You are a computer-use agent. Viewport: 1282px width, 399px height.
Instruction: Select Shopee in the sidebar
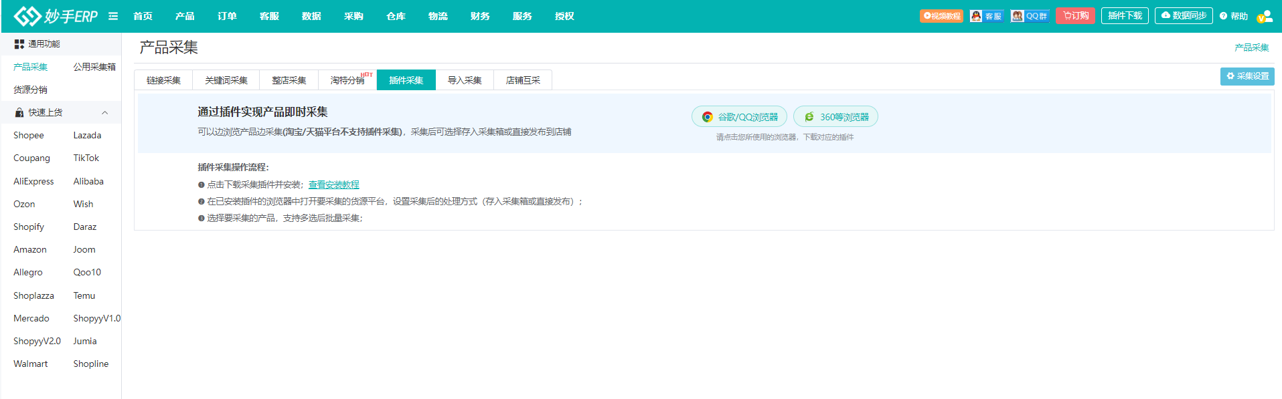29,136
